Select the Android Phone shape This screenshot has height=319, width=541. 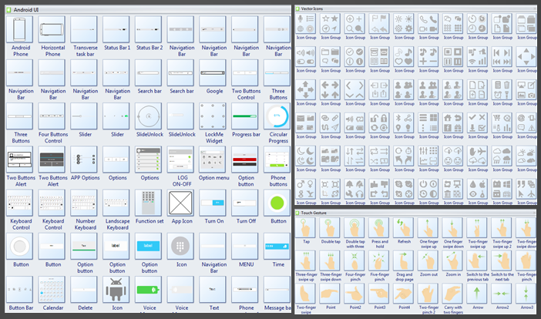[20, 30]
